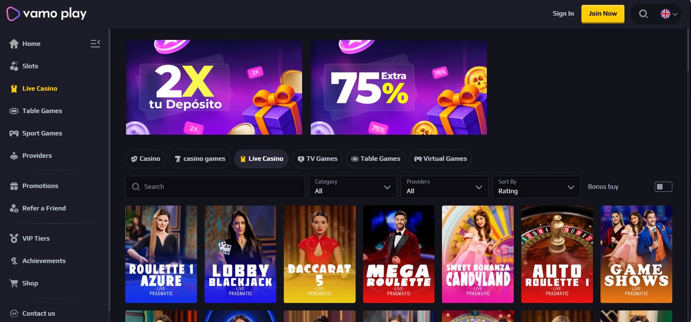Click the Providers icon in sidebar
The height and width of the screenshot is (322, 691).
pos(14,156)
